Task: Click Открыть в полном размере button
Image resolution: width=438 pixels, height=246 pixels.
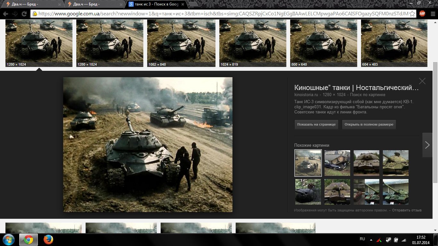Action: (x=369, y=124)
